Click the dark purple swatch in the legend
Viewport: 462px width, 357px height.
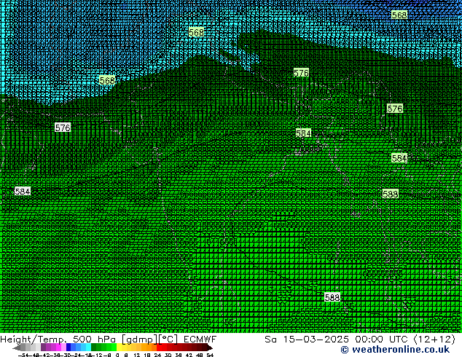(x=43, y=347)
